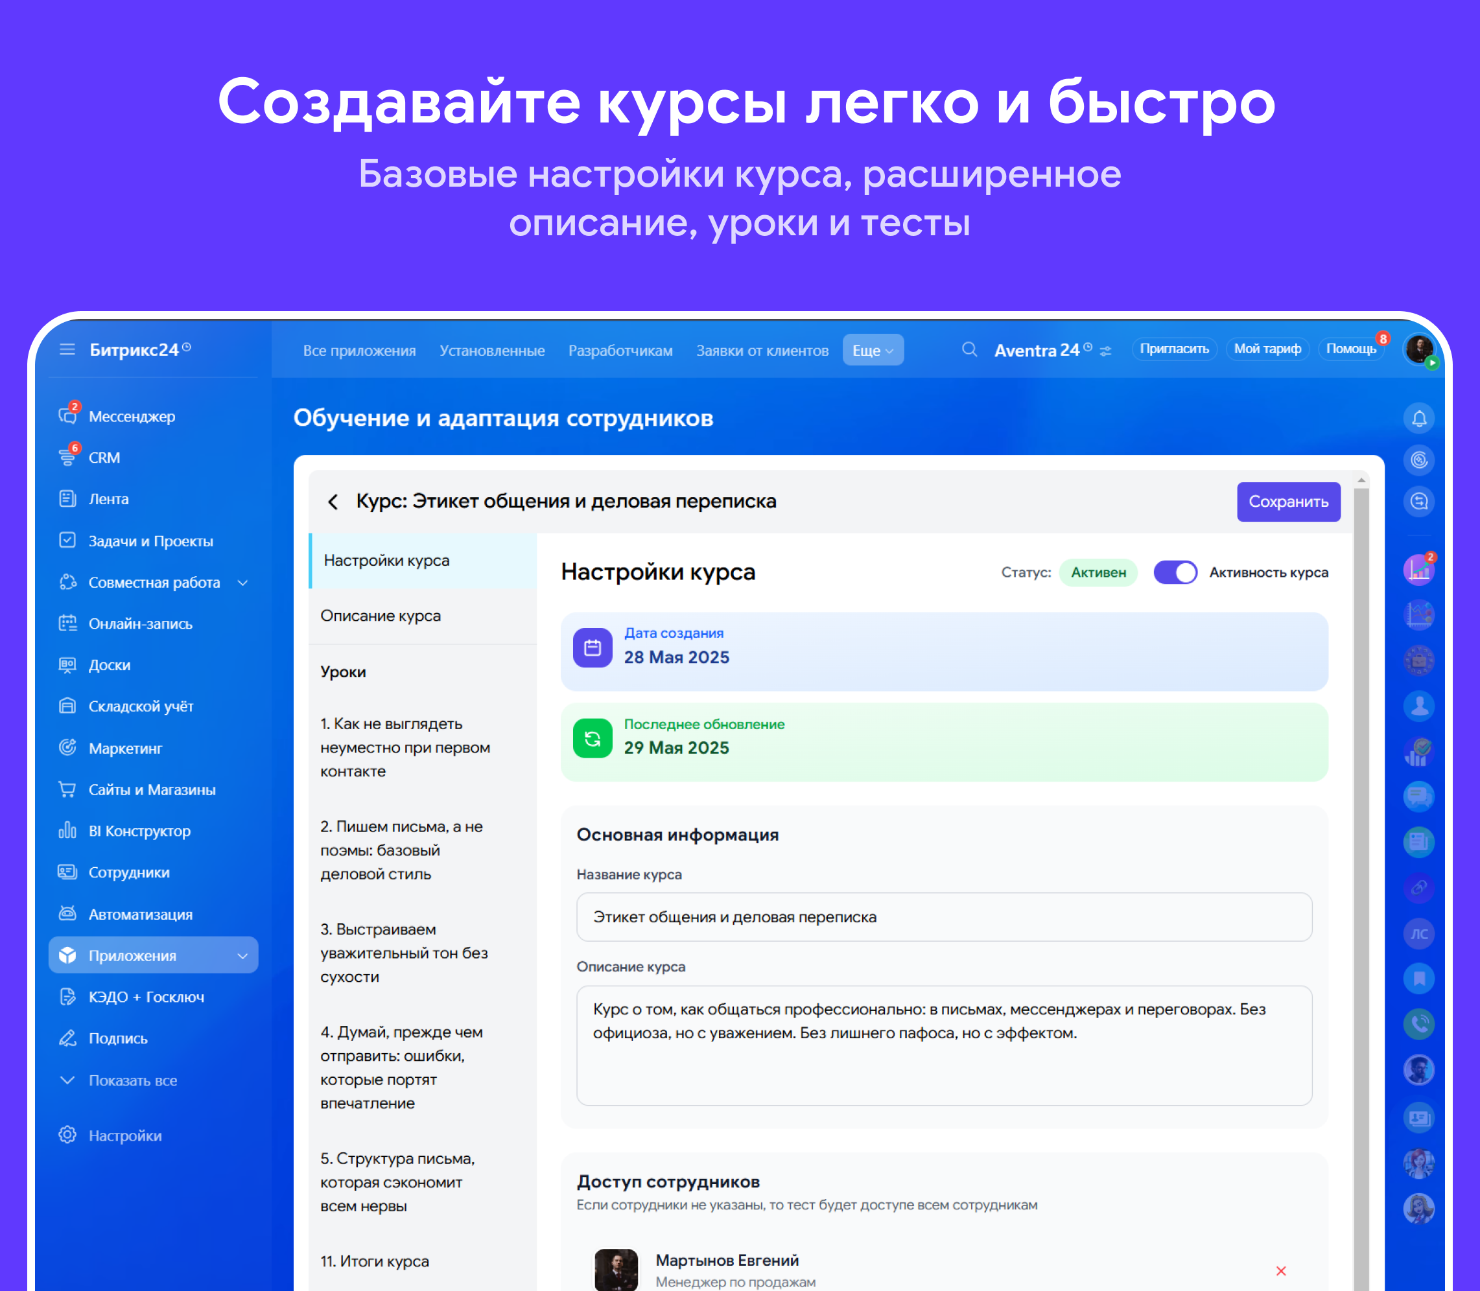The width and height of the screenshot is (1480, 1291).
Task: Open Установленные tab in top menu
Action: [492, 351]
